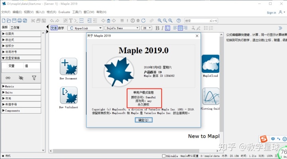Screen dimensions: 287x159
Task: Insert text with the T icon
Action: 71,20
